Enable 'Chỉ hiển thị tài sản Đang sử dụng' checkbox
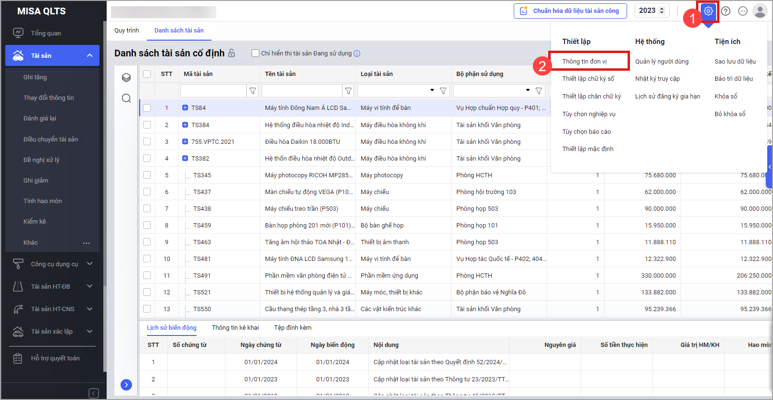 coord(255,53)
